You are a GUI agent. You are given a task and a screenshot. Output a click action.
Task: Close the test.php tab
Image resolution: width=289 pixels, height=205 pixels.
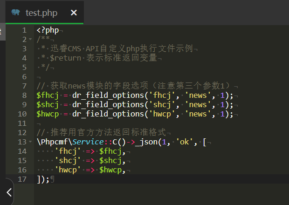pos(74,13)
